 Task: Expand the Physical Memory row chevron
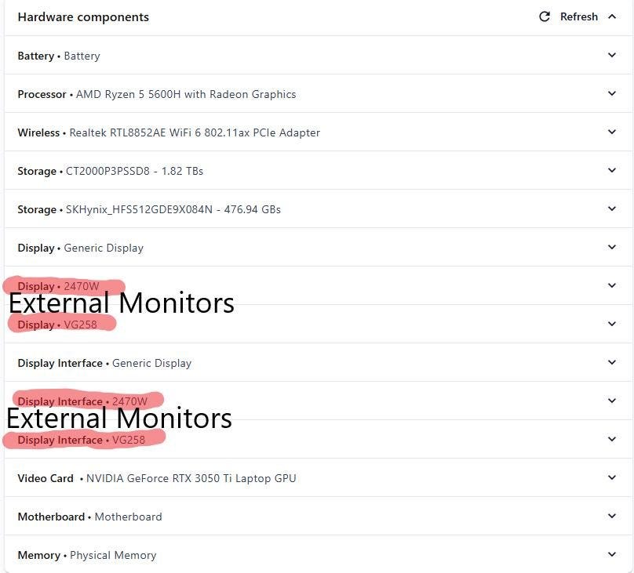[x=612, y=555]
